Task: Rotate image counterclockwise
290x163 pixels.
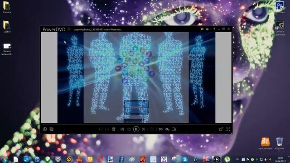Action: [x=101, y=129]
